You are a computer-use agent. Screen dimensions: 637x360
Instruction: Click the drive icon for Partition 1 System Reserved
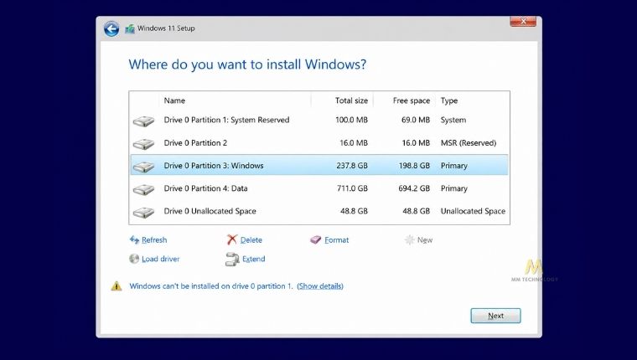tap(143, 121)
